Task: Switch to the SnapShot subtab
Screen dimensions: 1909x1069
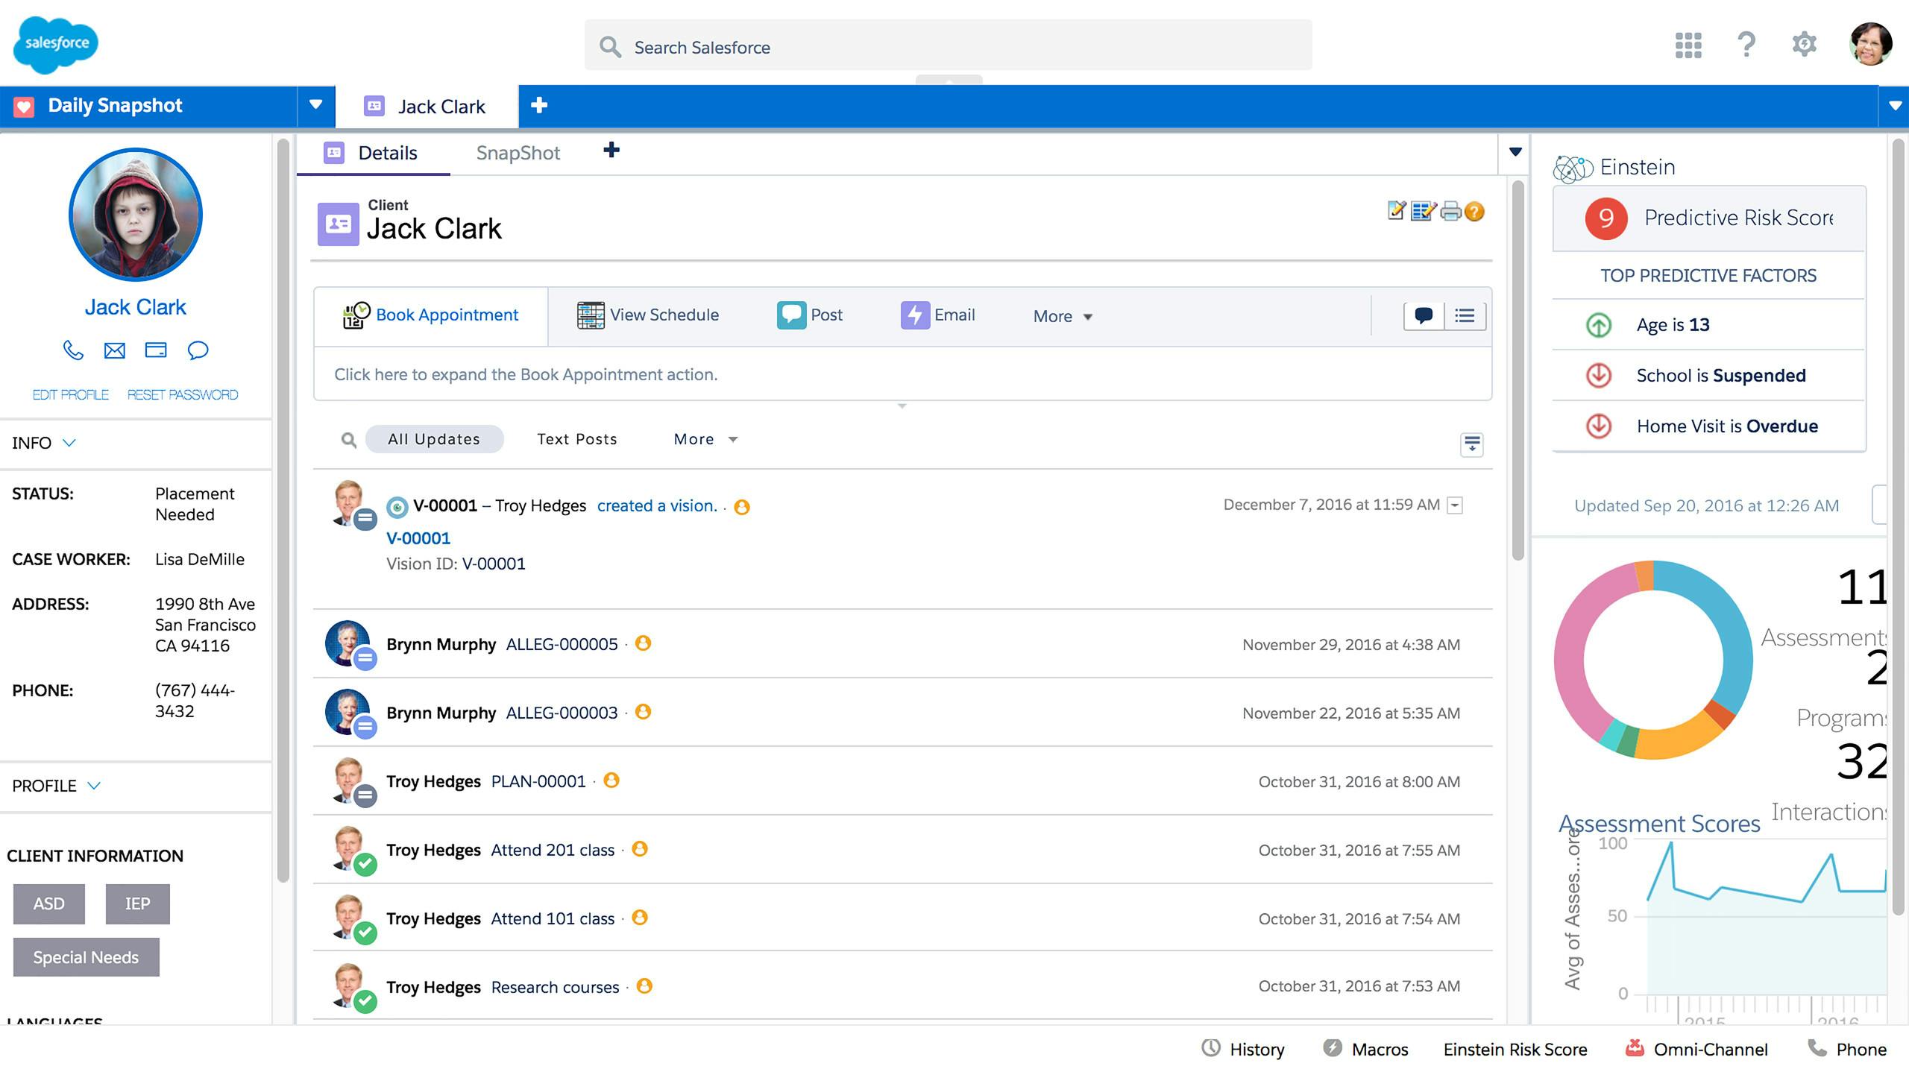Action: (518, 153)
